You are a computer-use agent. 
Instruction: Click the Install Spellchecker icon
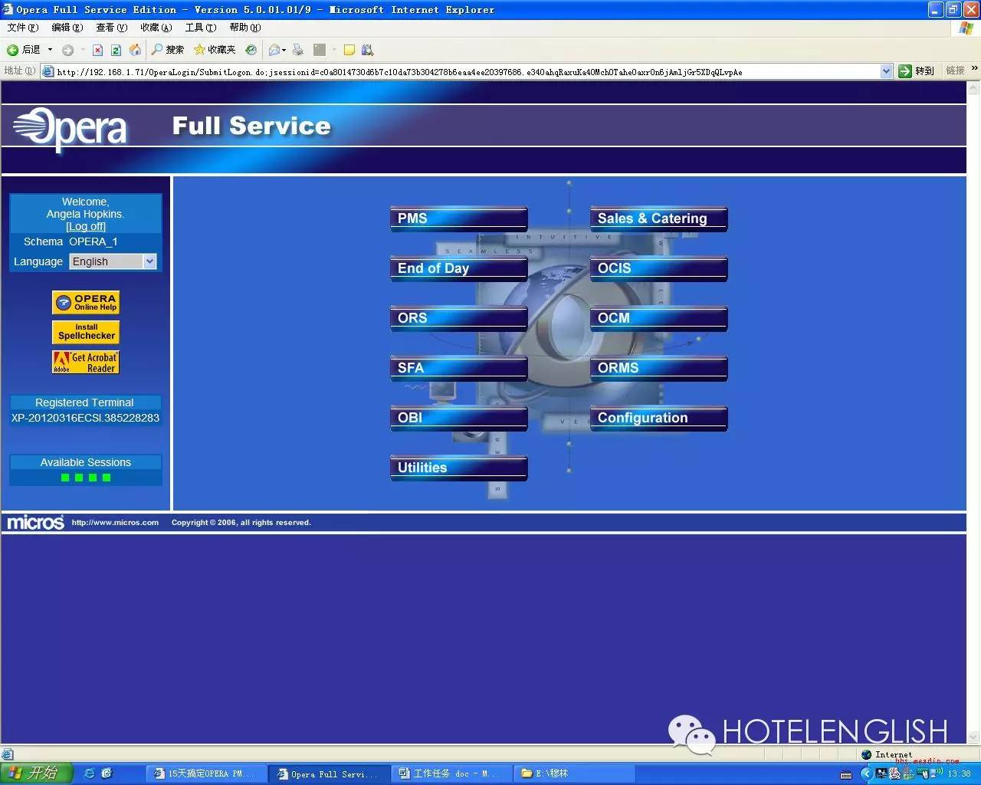click(86, 332)
